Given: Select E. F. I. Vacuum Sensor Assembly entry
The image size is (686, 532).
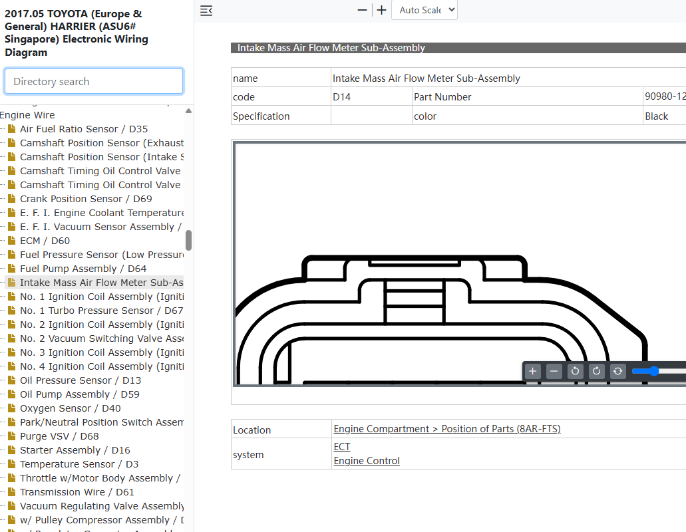Looking at the screenshot, I should [x=100, y=227].
